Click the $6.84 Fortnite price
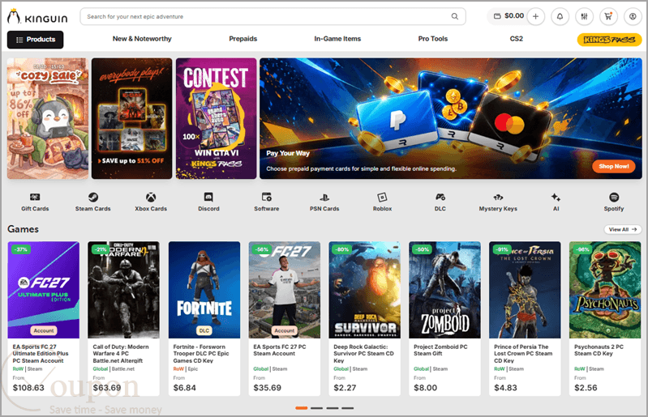The height and width of the screenshot is (417, 648). [185, 388]
